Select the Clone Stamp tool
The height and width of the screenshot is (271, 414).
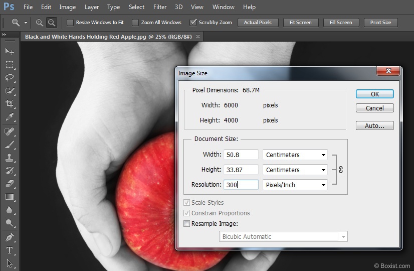pyautogui.click(x=10, y=158)
